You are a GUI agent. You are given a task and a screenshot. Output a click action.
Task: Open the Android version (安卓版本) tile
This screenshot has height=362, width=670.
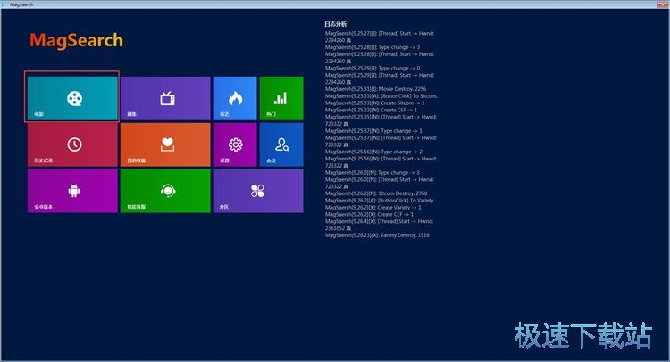pos(72,190)
